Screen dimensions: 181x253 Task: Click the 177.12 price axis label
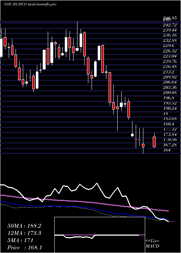(170, 129)
